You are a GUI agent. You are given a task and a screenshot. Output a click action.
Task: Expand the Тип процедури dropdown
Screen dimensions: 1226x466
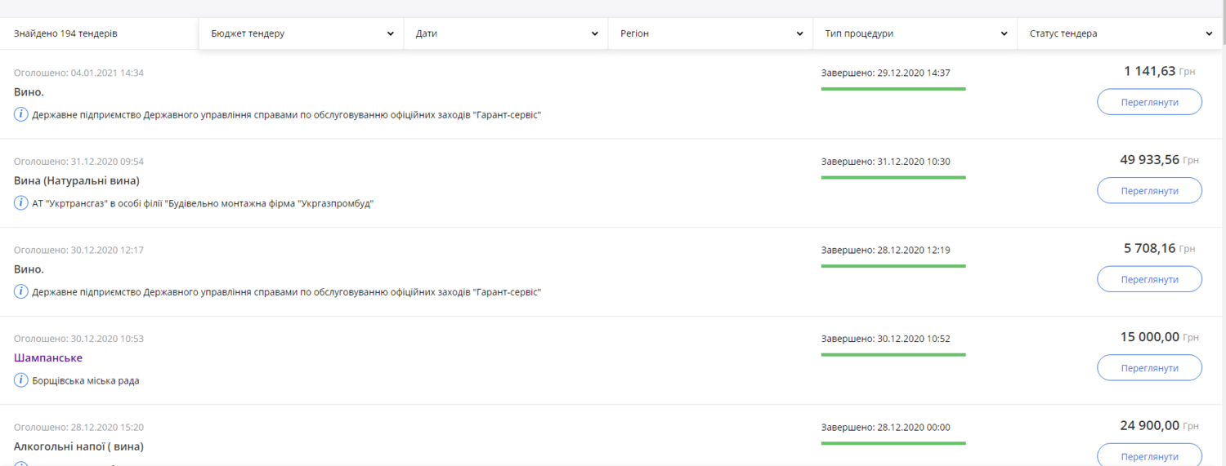[x=915, y=33]
